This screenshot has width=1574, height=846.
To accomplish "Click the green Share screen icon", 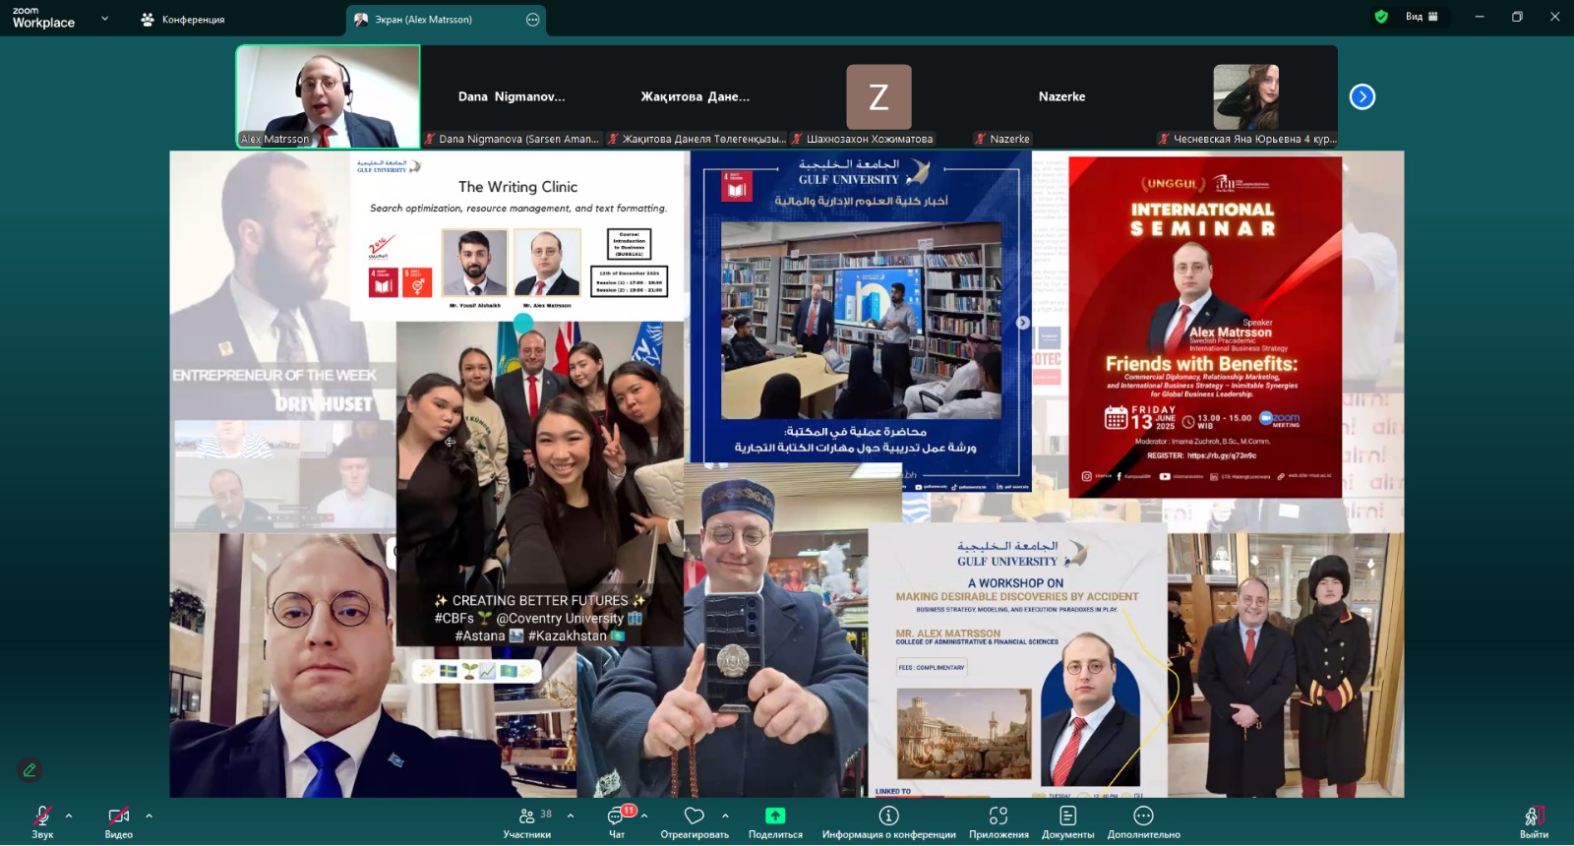I will coord(775,816).
